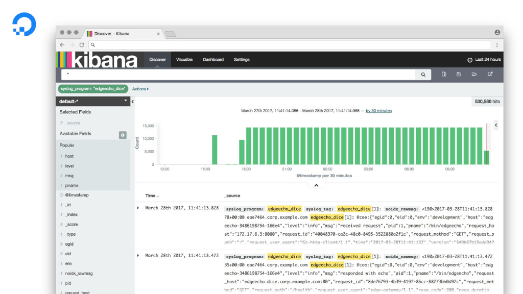Expand the 11:41:13.472 log row
The height and width of the screenshot is (294, 523).
[138, 255]
